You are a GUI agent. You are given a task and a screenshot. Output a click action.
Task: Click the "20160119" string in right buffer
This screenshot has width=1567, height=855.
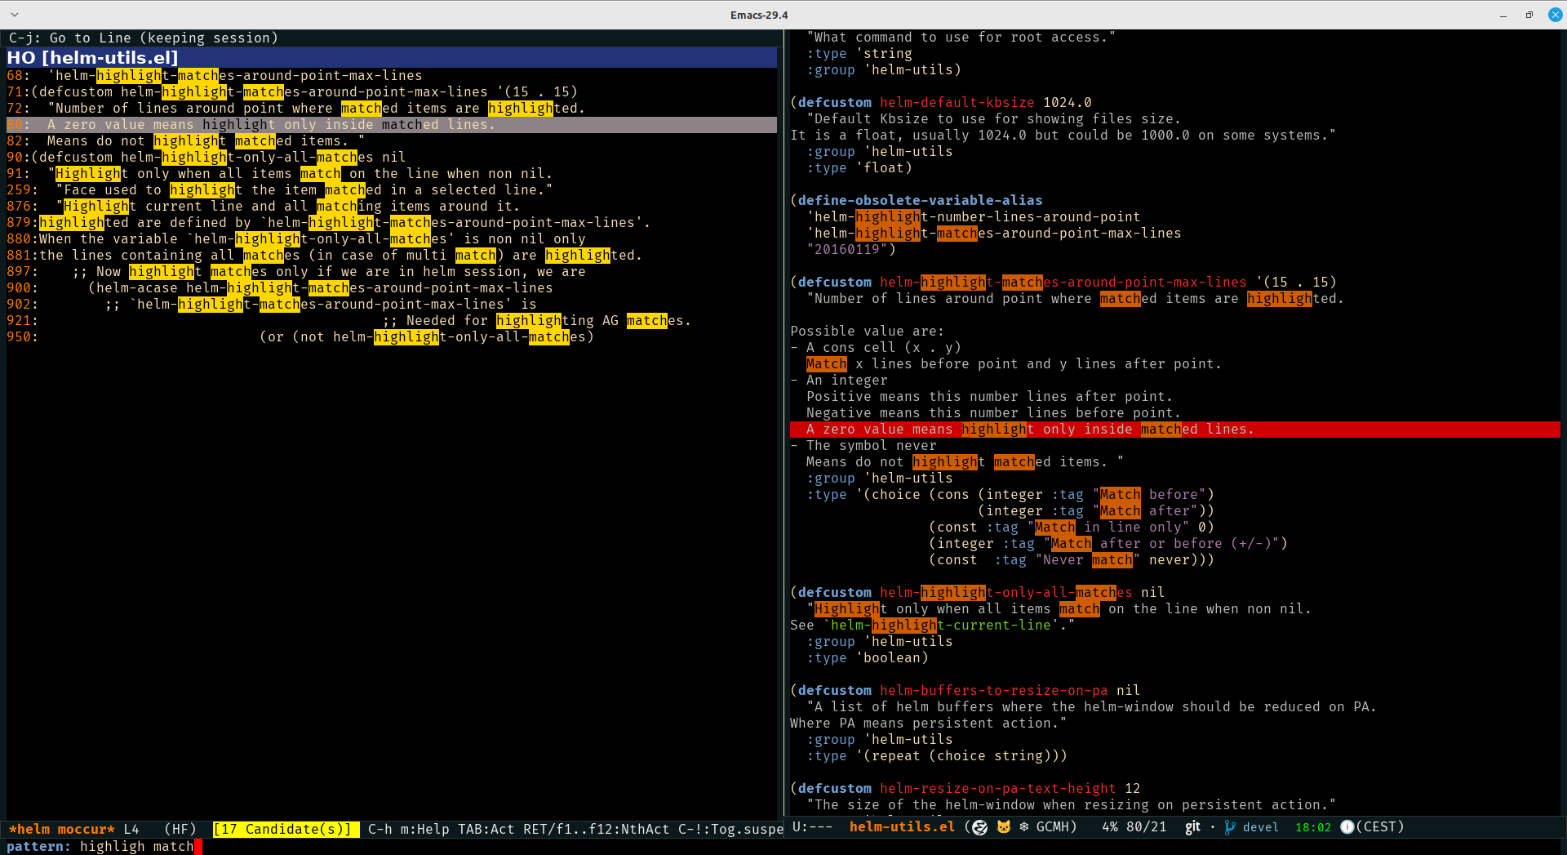point(847,249)
